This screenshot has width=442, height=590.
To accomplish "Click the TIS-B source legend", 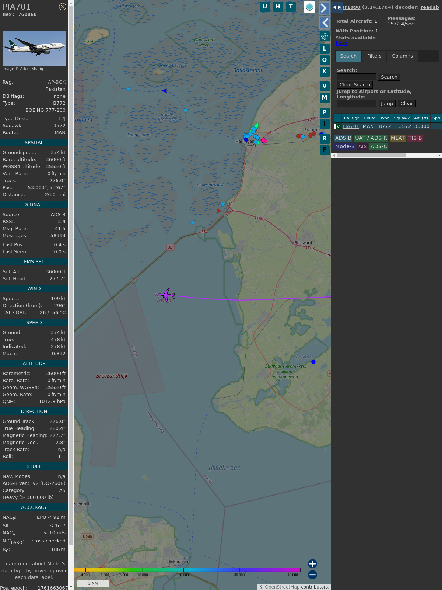I will [415, 138].
